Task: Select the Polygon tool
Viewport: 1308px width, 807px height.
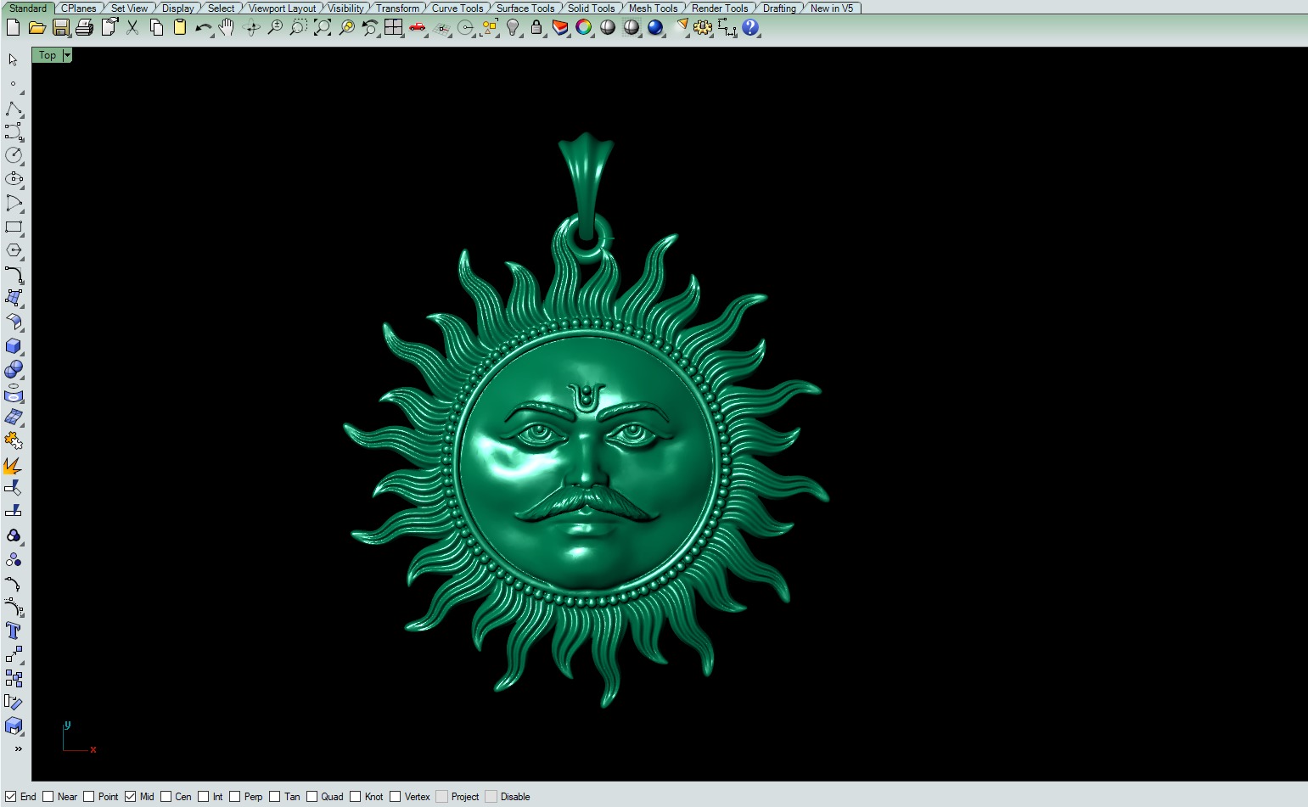Action: (14, 250)
